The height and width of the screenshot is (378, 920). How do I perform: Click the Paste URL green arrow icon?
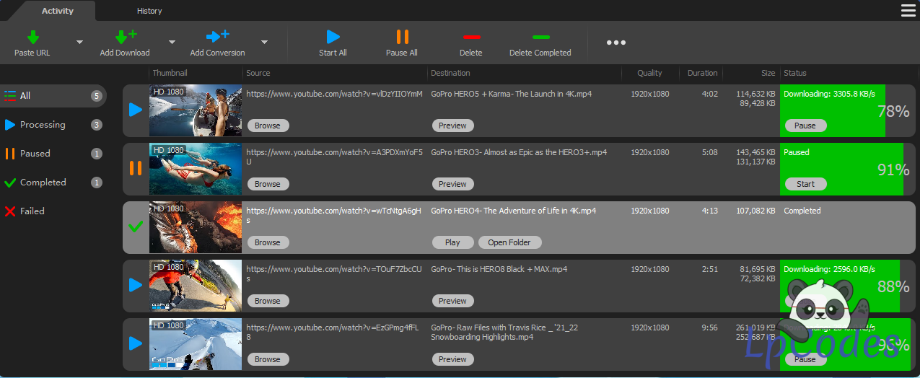coord(33,37)
